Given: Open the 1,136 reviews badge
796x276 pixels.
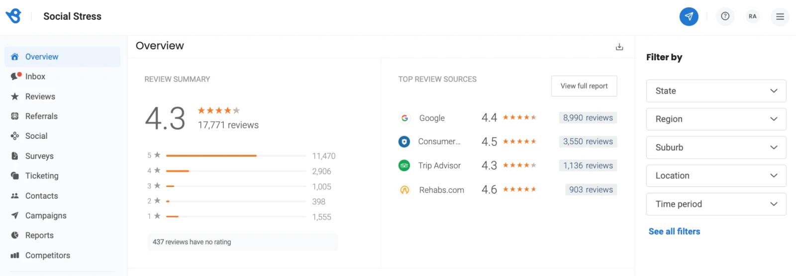Looking at the screenshot, I should click(588, 166).
